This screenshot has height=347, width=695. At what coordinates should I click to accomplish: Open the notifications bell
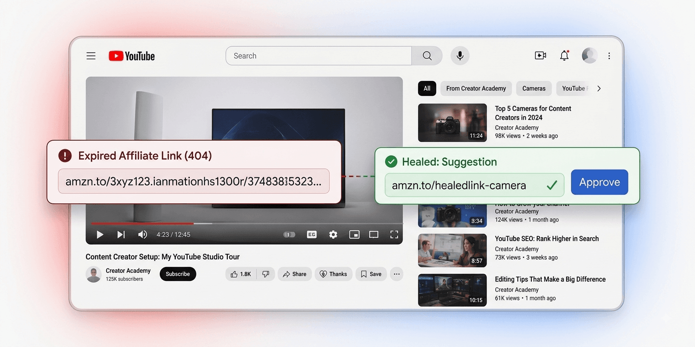[564, 56]
